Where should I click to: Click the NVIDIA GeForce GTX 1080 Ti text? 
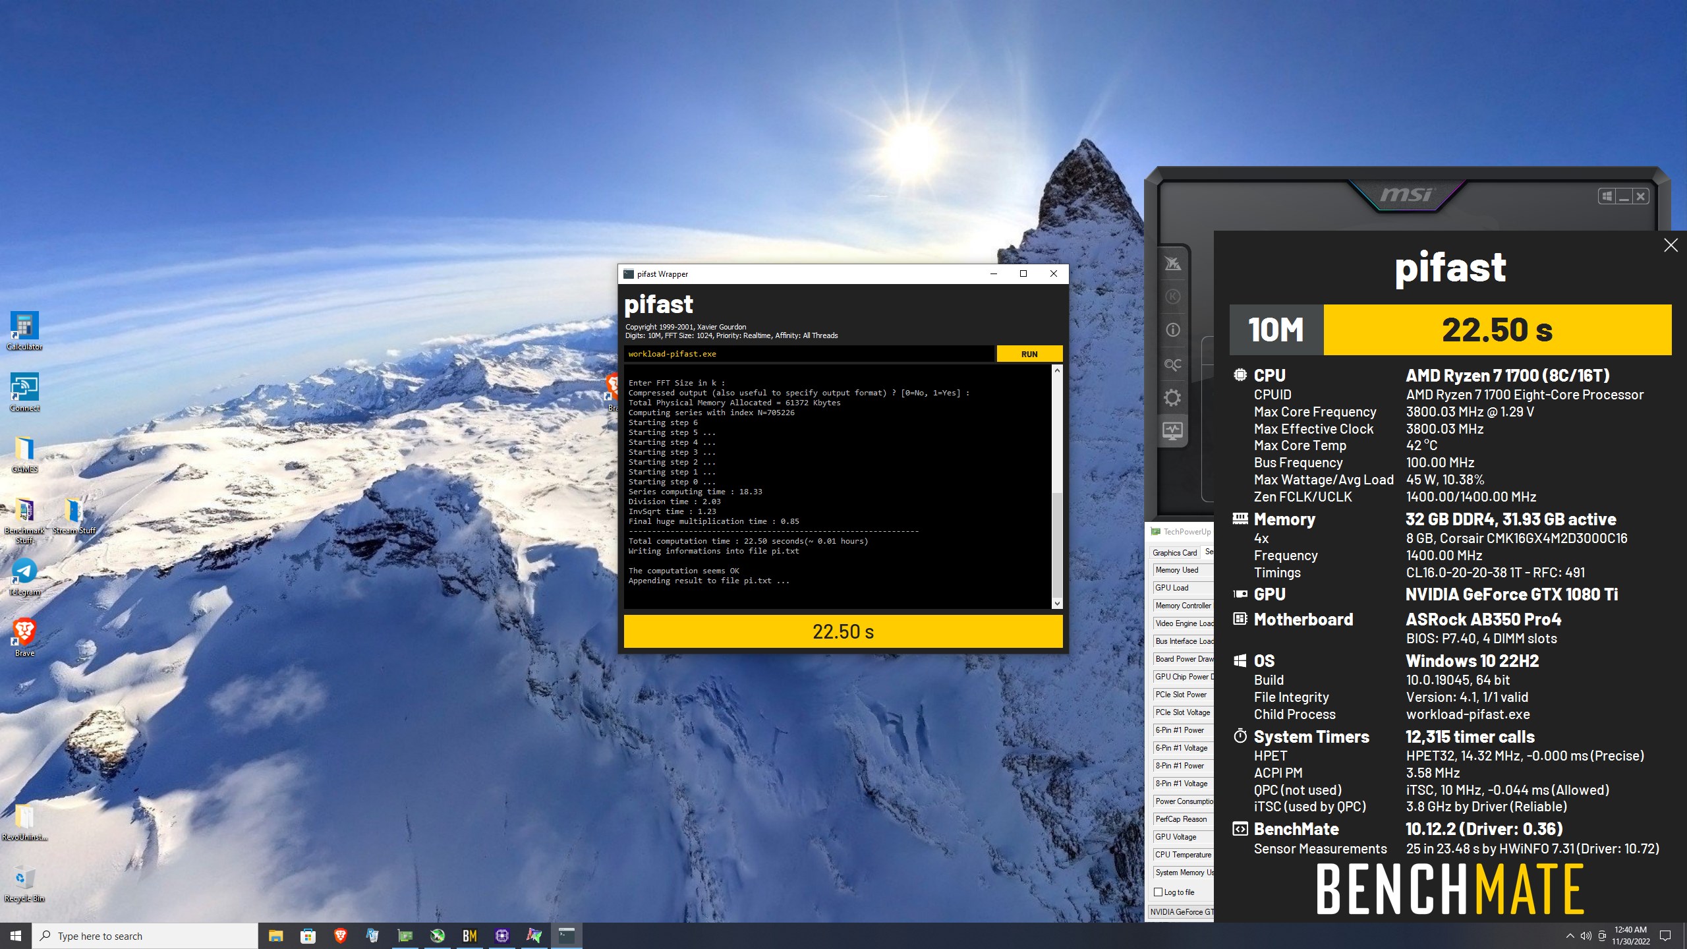click(1512, 594)
